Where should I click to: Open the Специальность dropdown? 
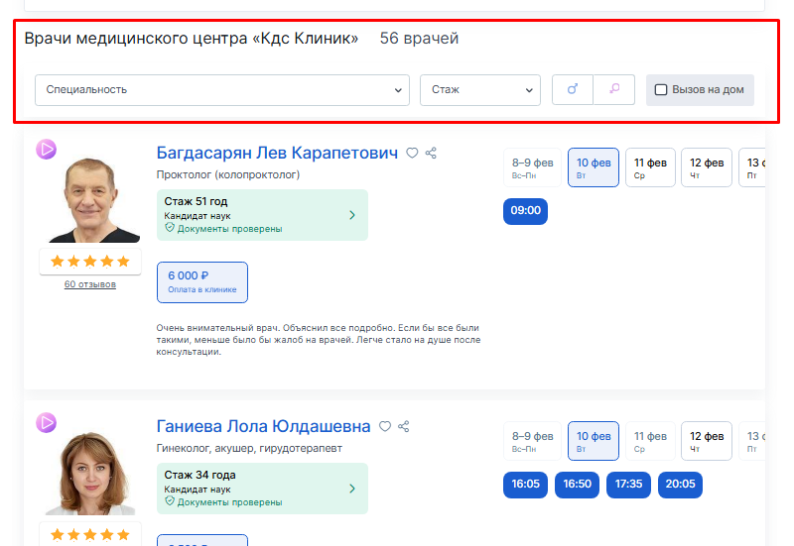click(x=221, y=90)
